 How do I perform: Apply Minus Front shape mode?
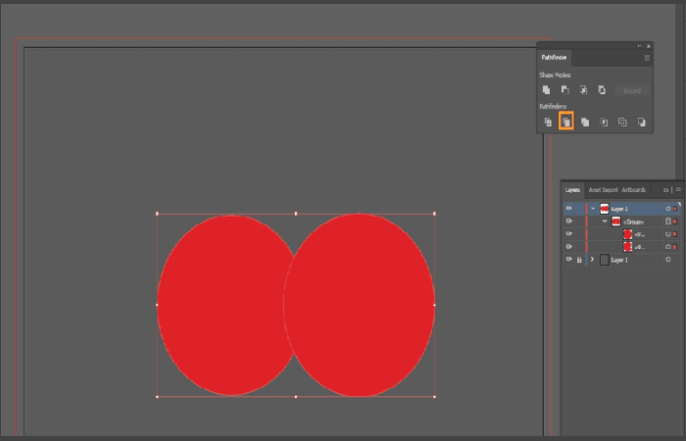coord(564,90)
